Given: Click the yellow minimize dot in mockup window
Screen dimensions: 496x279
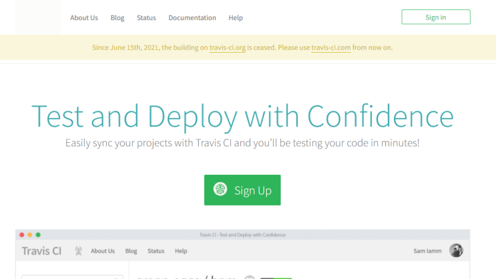Looking at the screenshot, I should pyautogui.click(x=30, y=235).
